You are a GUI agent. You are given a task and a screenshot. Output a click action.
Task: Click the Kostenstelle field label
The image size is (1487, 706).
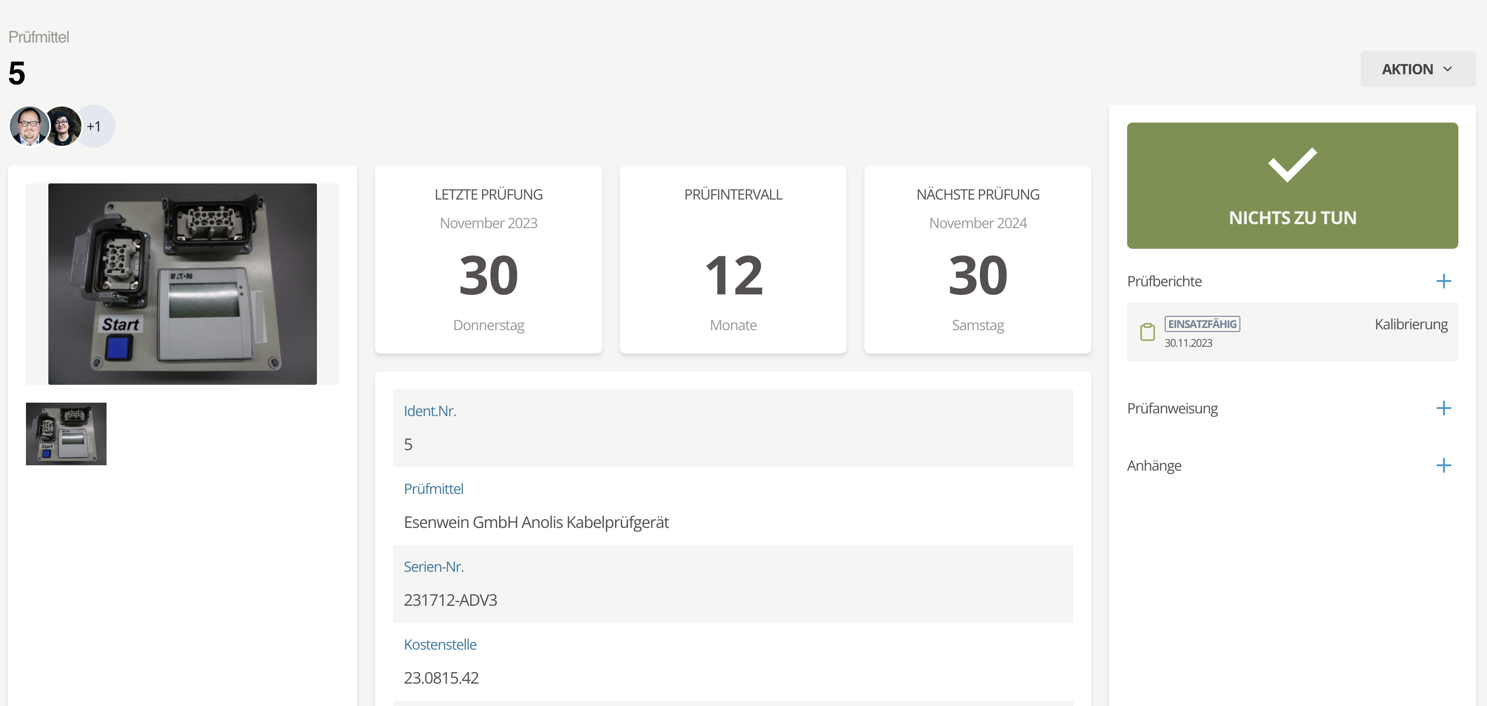pyautogui.click(x=440, y=645)
